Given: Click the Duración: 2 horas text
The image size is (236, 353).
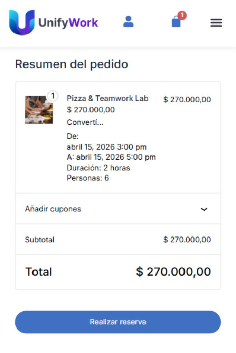Looking at the screenshot, I should coord(98,168).
